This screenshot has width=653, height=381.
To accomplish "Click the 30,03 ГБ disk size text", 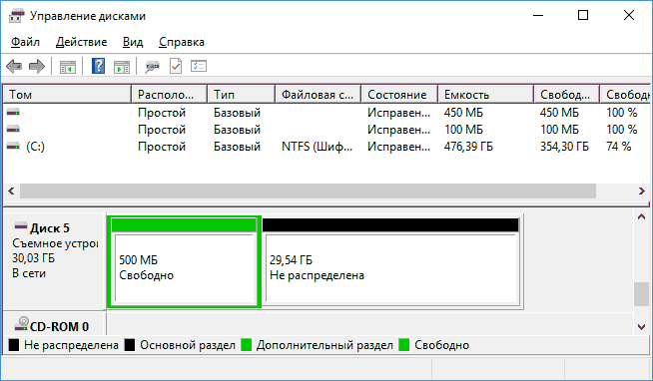I will tap(33, 258).
